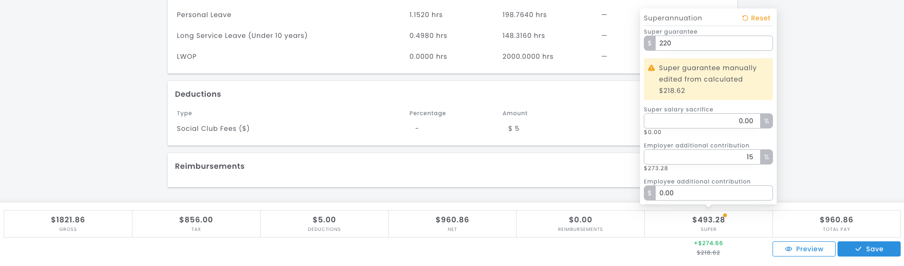Screen dimensions: 904x266
Task: Click the Reset link in Superannuation panel
Action: 756,18
